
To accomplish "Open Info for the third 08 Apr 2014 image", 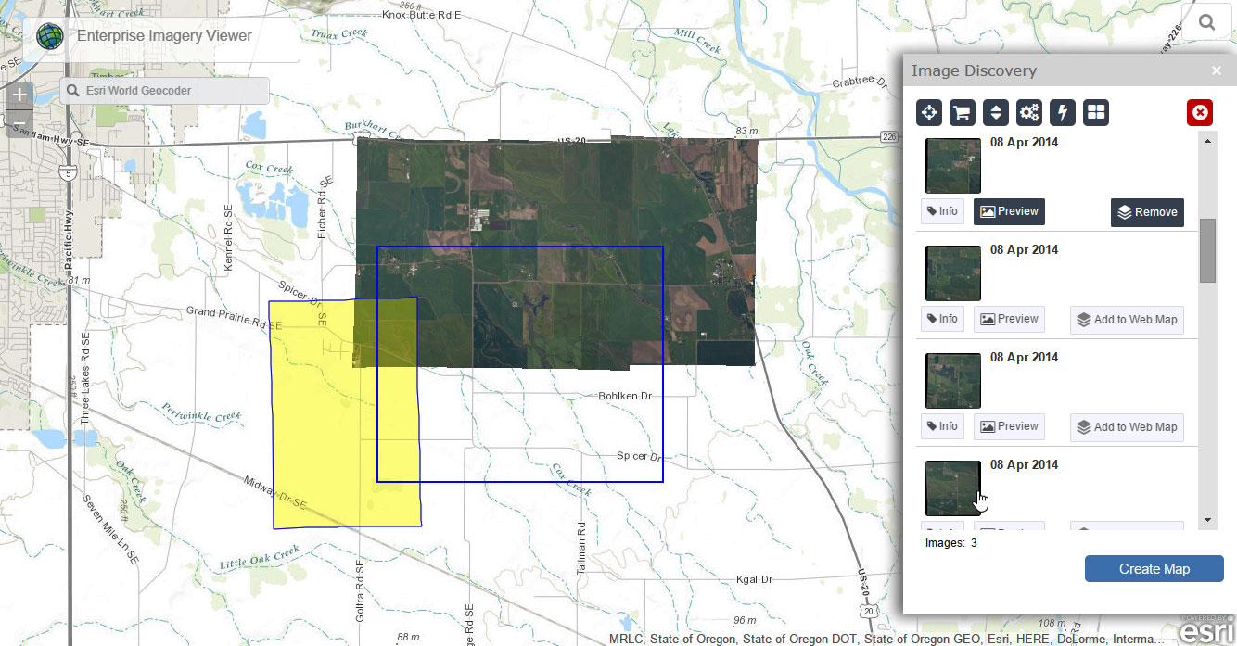I will point(941,426).
